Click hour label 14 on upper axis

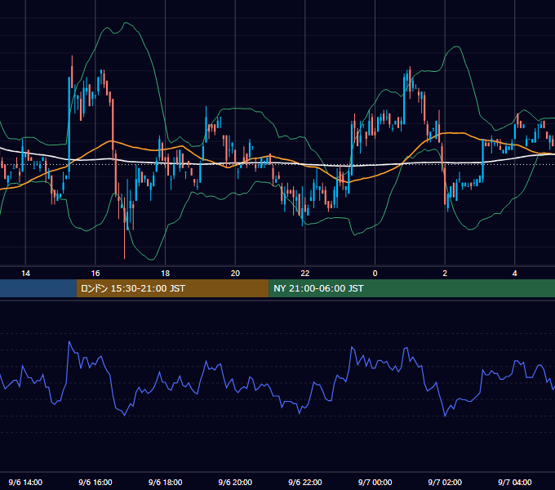(x=25, y=274)
